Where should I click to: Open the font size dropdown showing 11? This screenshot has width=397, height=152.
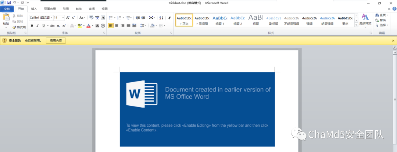click(x=63, y=18)
